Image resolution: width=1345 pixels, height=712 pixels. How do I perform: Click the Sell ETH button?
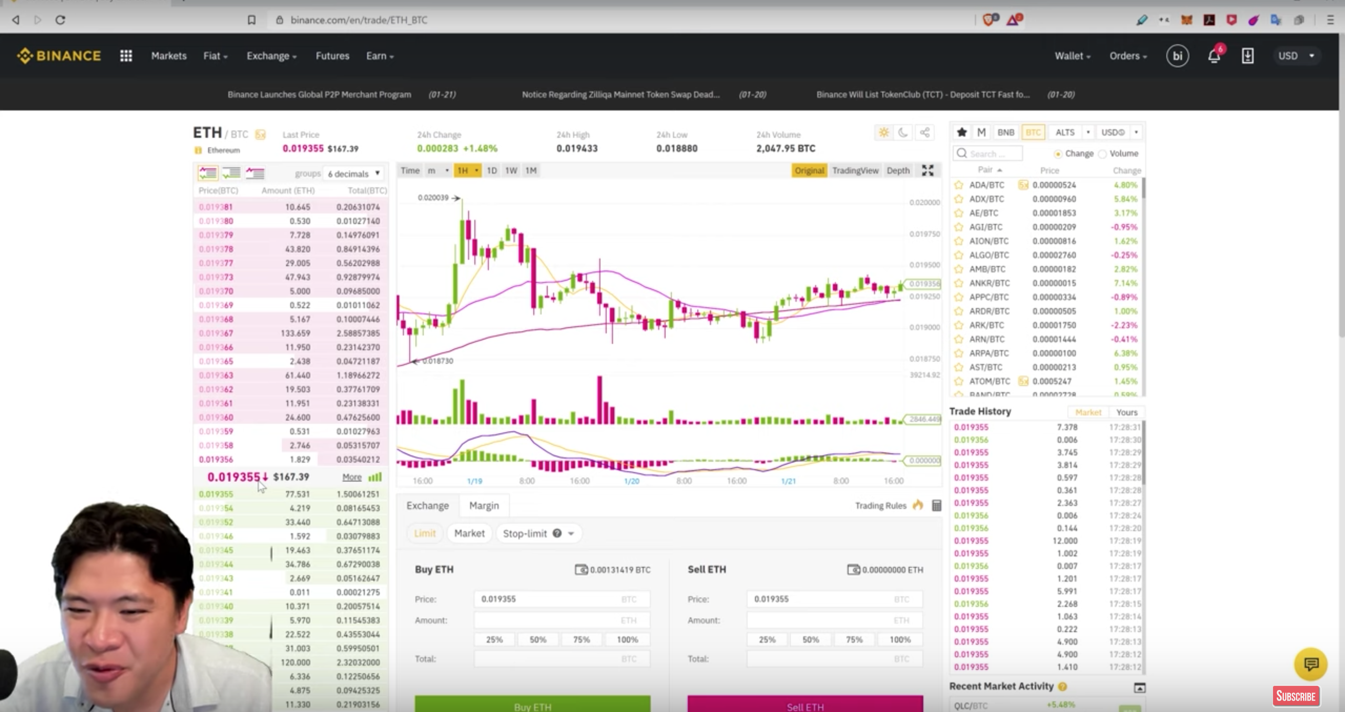pos(805,704)
